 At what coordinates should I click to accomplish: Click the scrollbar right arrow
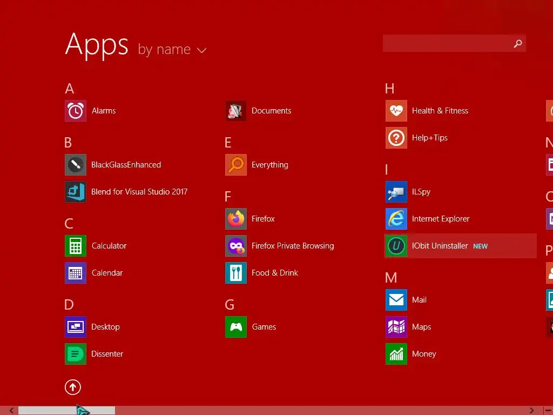tap(531, 411)
